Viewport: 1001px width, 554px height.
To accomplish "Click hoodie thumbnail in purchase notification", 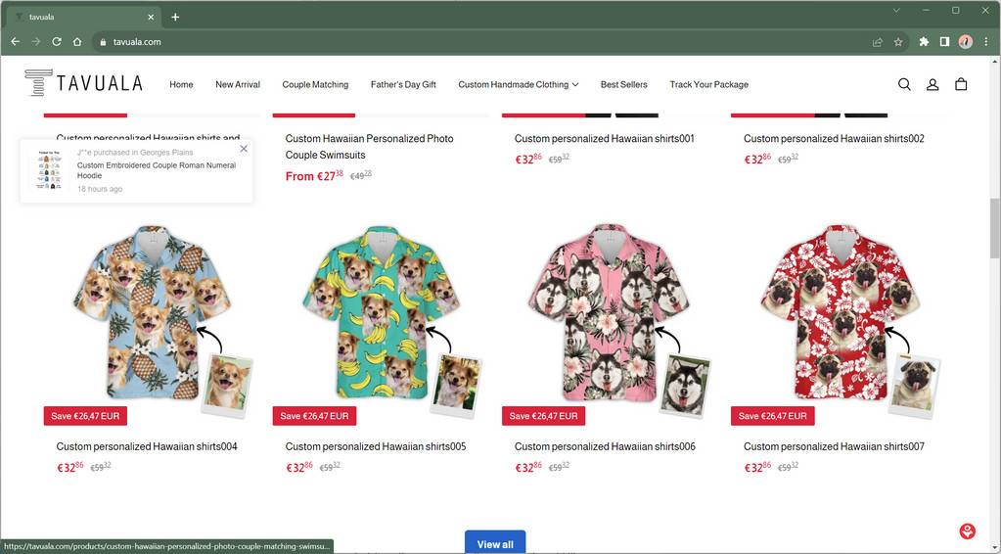I will point(50,169).
